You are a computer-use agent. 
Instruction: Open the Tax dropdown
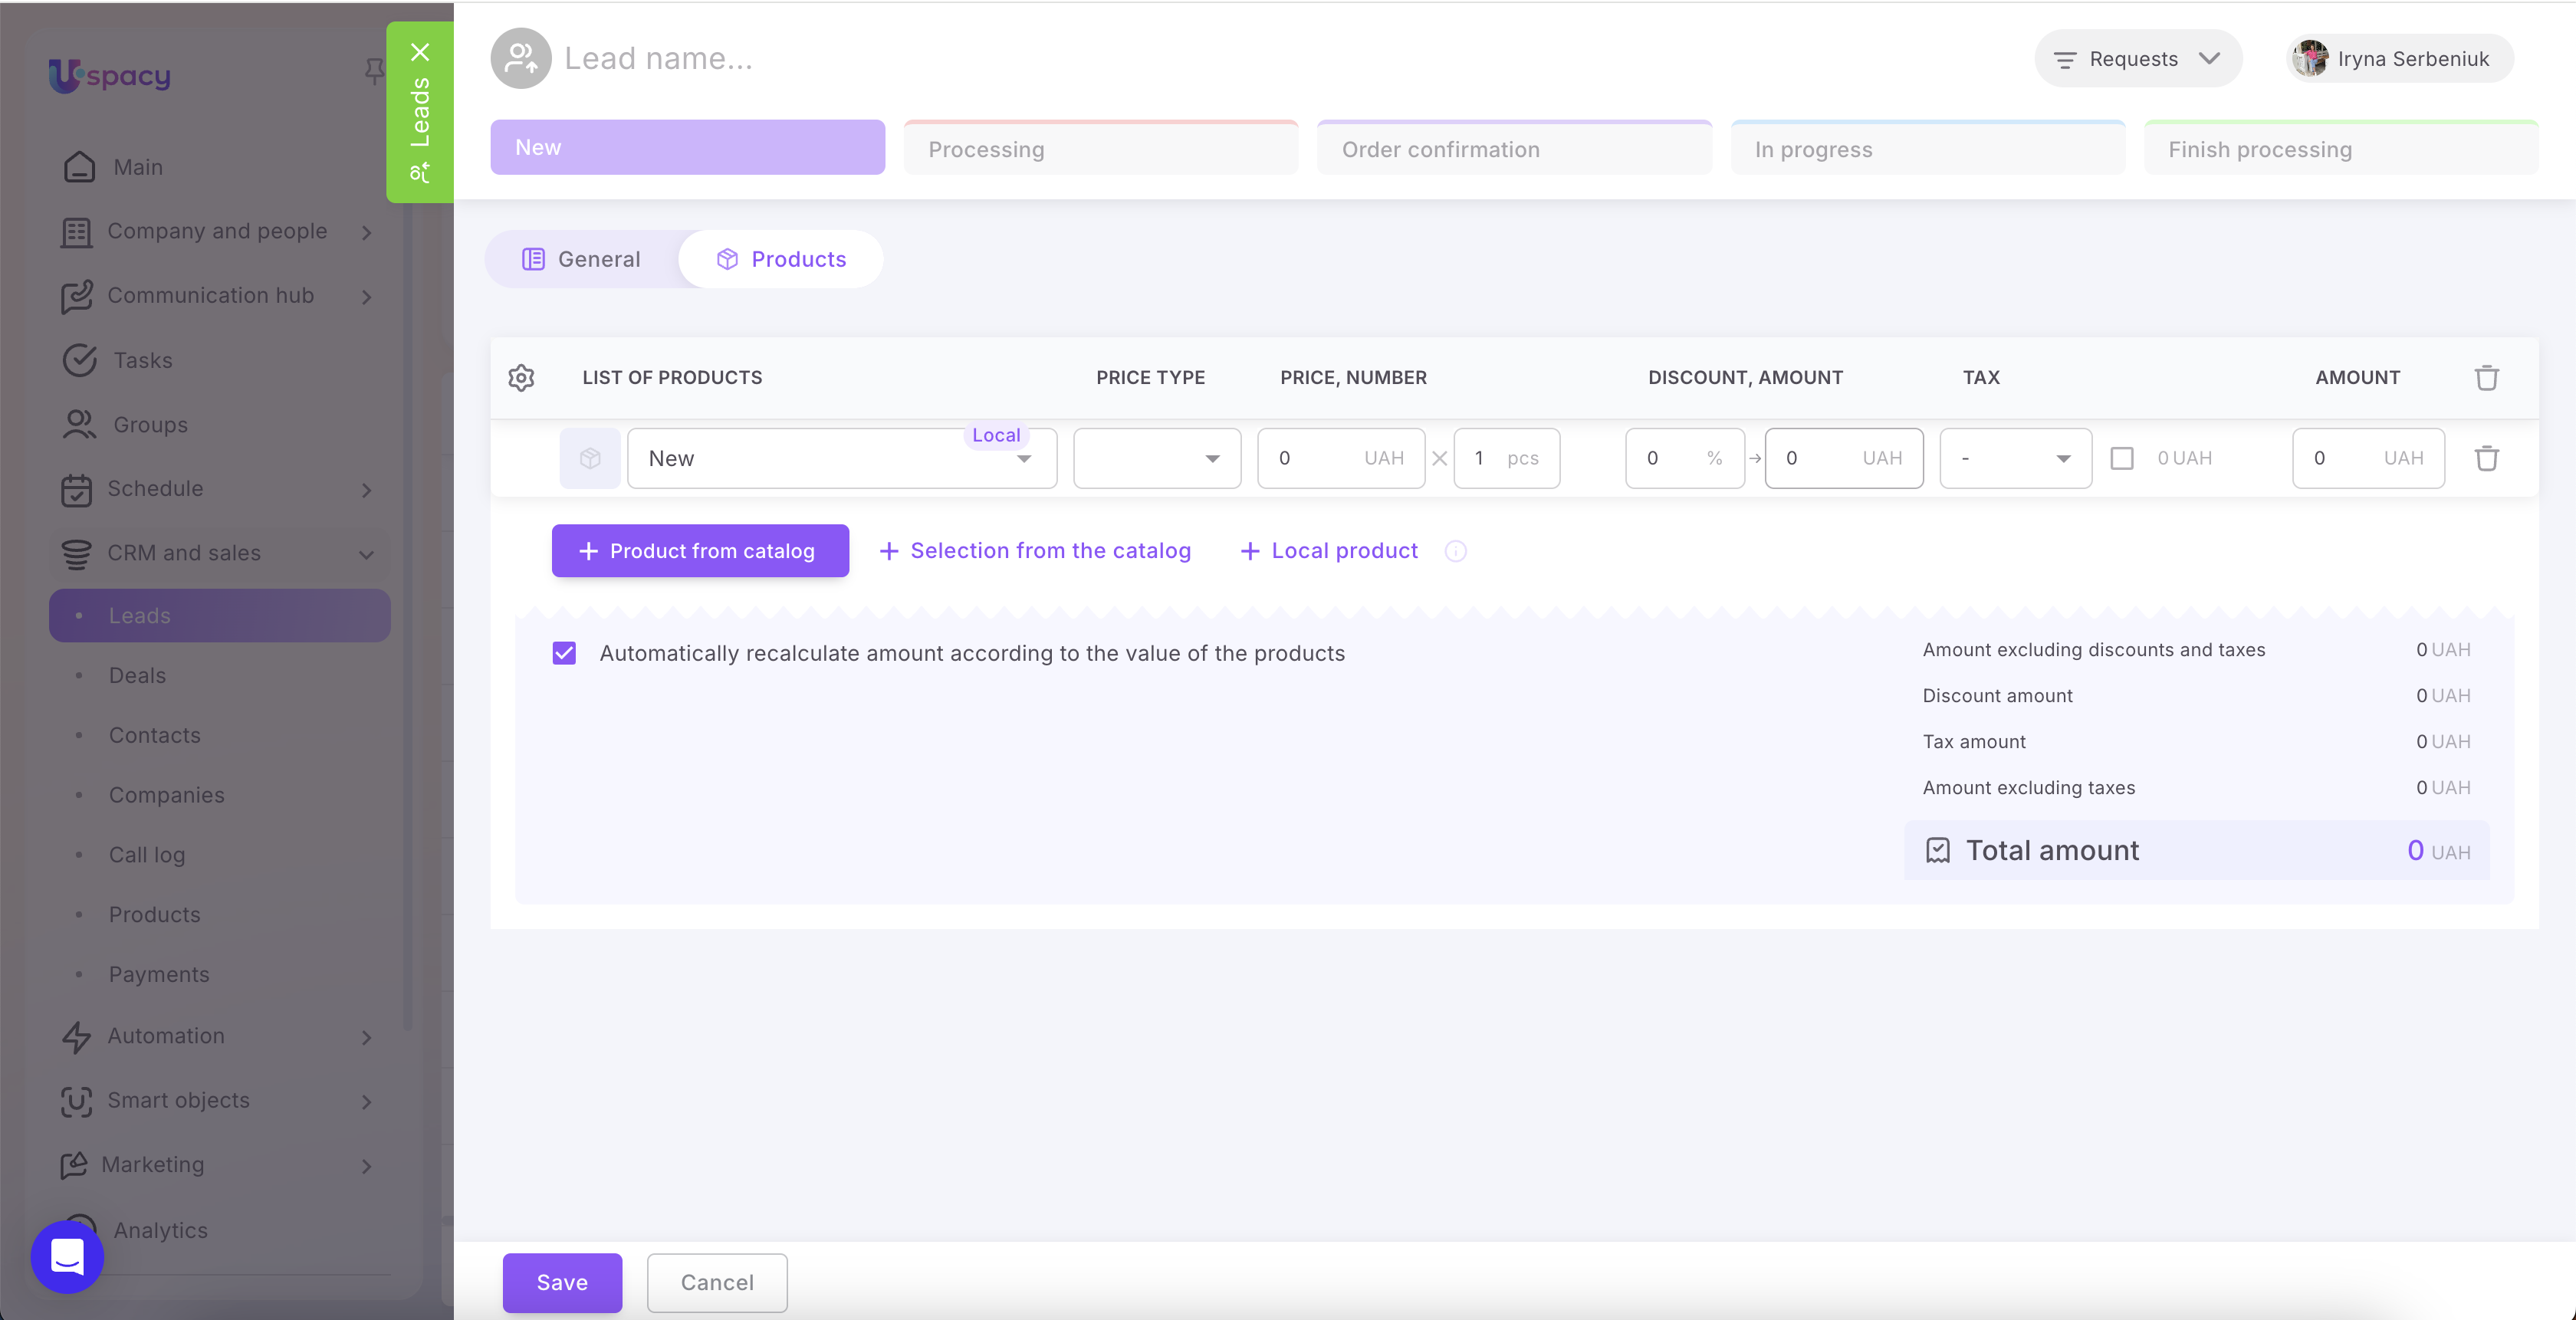[2016, 458]
